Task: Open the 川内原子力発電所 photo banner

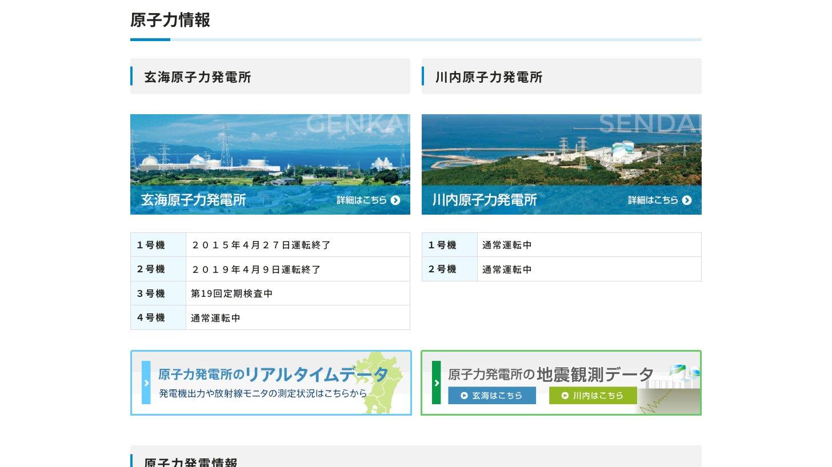Action: pyautogui.click(x=562, y=164)
